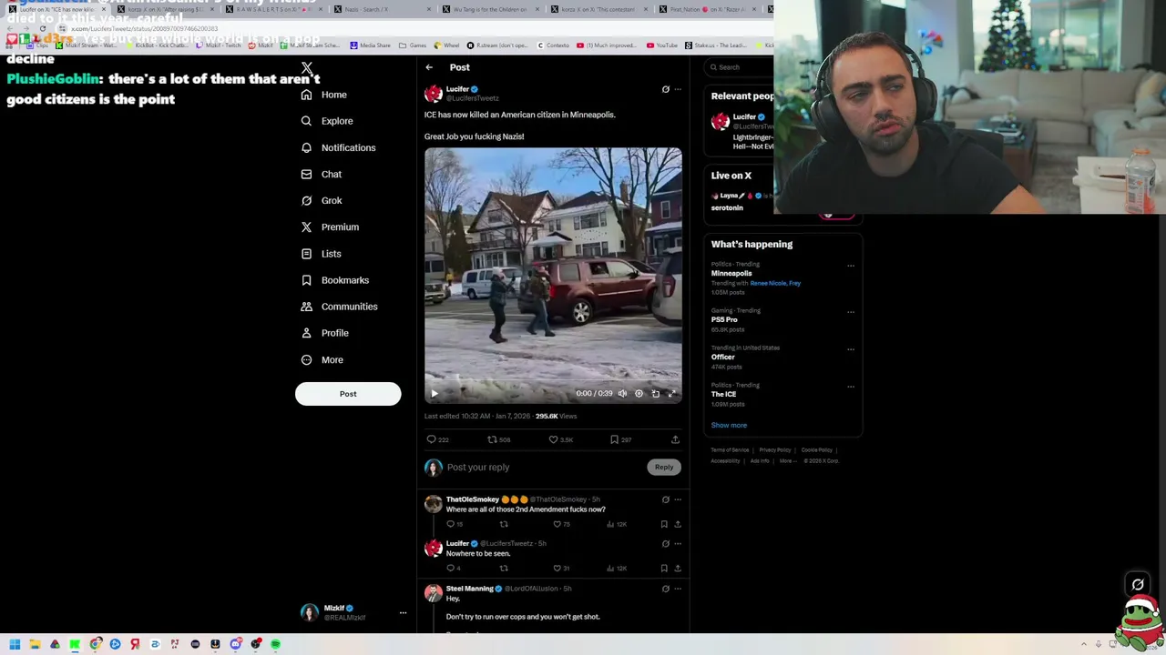Open the PS5 Pro trending topic
1166x655 pixels.
[x=724, y=319]
